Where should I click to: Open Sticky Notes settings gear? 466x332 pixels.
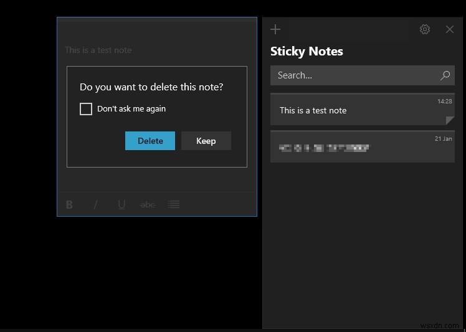click(x=425, y=29)
